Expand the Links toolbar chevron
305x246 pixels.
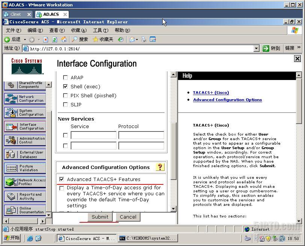[299, 47]
